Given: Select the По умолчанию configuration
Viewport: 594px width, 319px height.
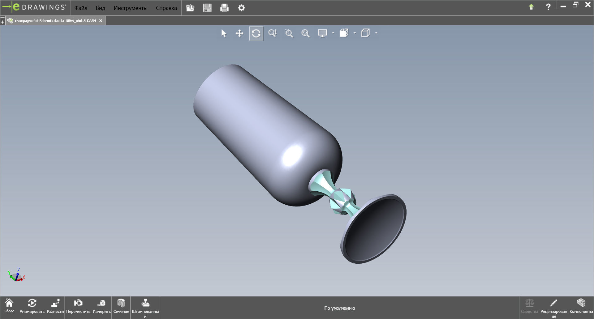Looking at the screenshot, I should click(339, 308).
